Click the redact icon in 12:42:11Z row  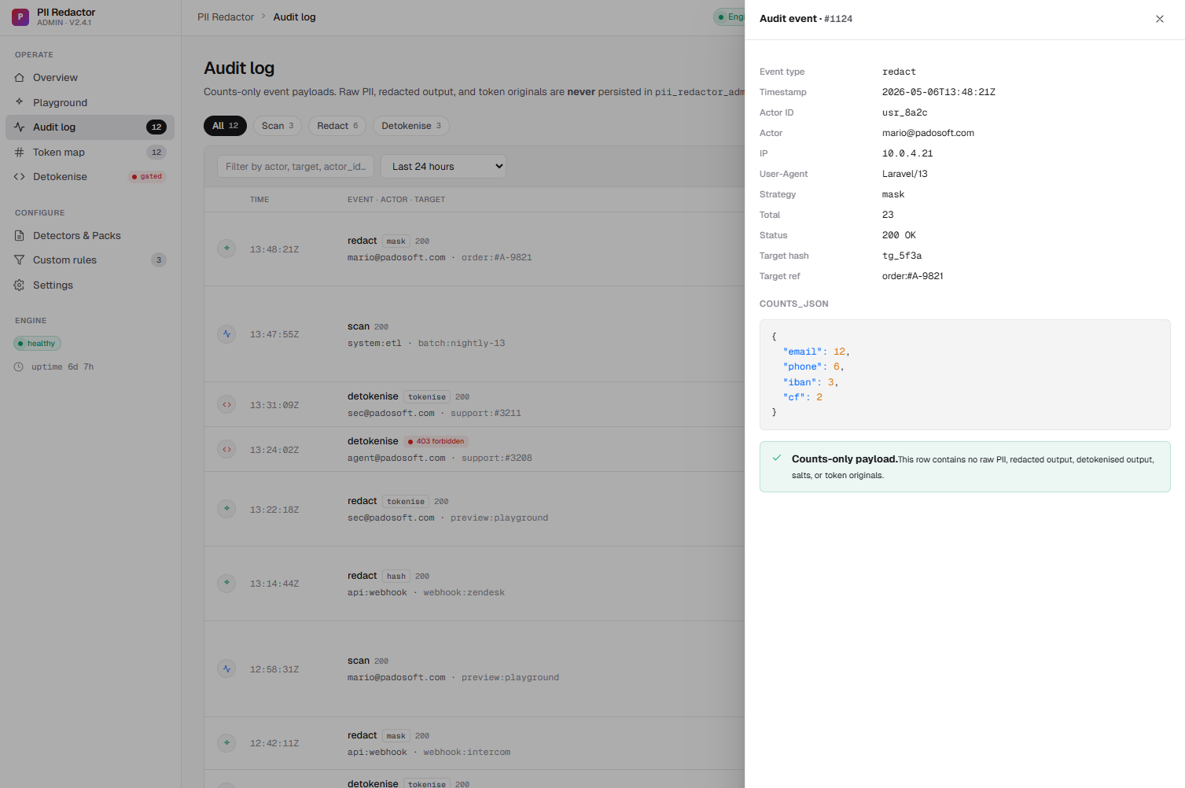(x=226, y=743)
